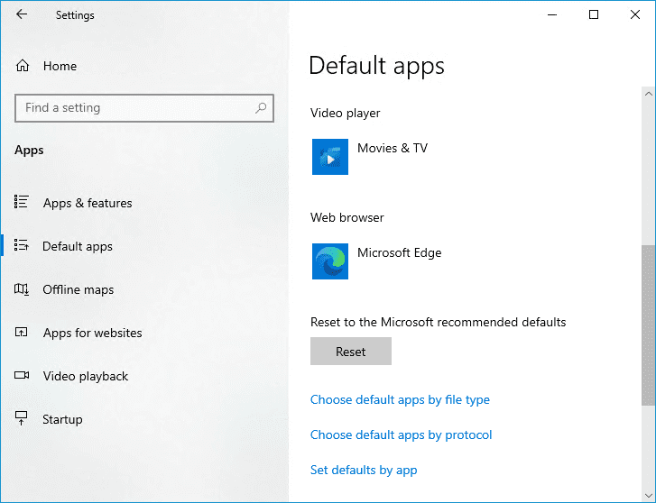Change the Movies & TV video player app
Screen dimensions: 656x503
tap(370, 157)
